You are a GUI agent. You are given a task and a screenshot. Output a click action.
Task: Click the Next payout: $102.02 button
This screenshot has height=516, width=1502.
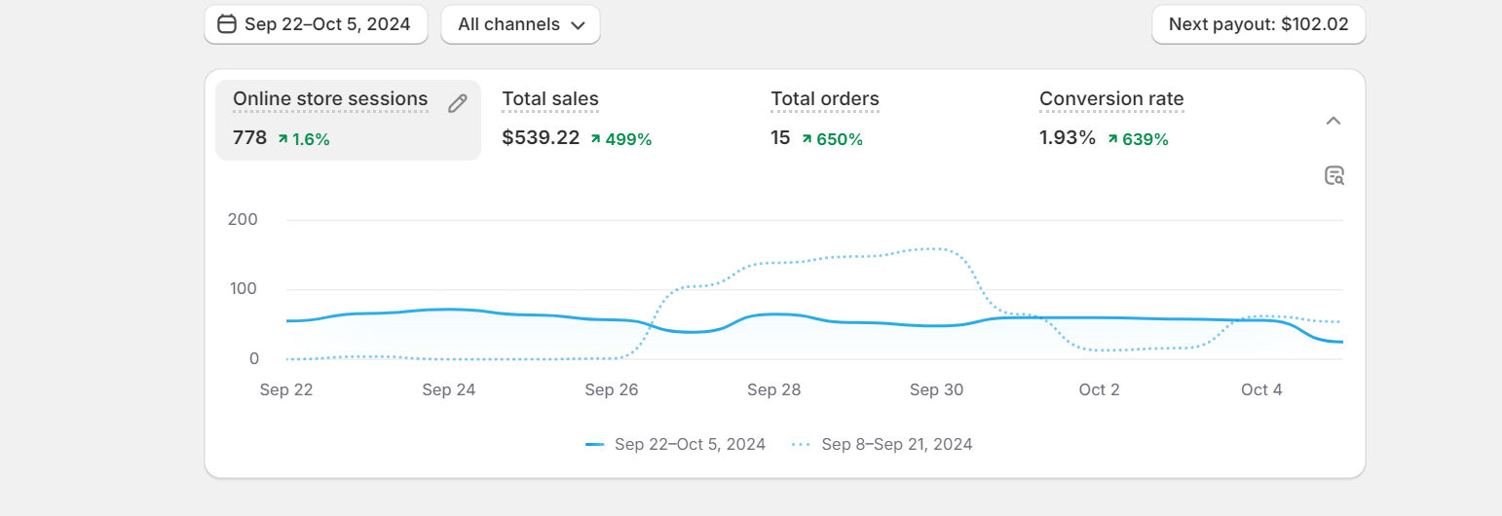pos(1258,24)
